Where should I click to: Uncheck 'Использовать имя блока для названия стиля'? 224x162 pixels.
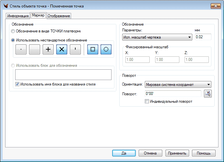(x=17, y=84)
